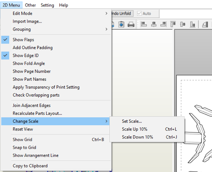Image resolution: width=212 pixels, height=172 pixels.
Task: Enable Show Fold Angle
Action: pyautogui.click(x=56, y=63)
